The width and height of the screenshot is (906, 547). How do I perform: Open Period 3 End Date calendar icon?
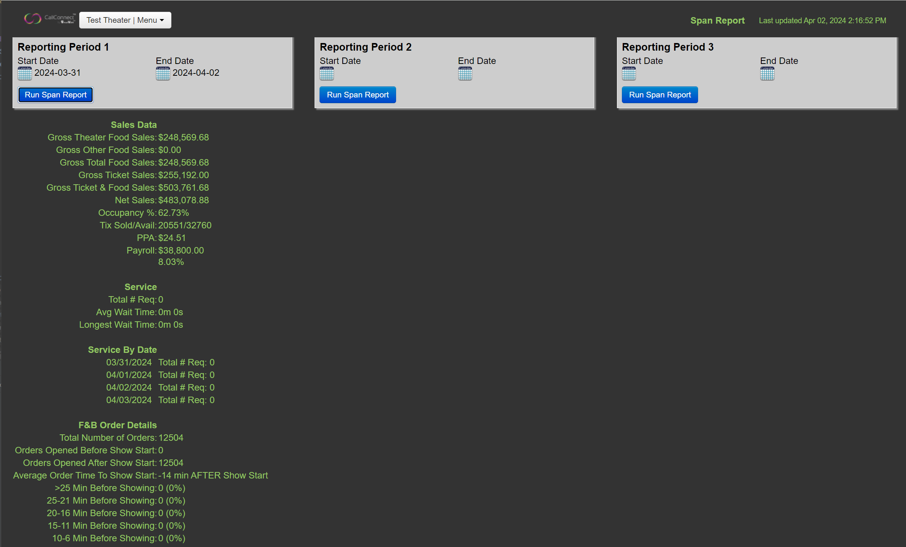coord(767,73)
